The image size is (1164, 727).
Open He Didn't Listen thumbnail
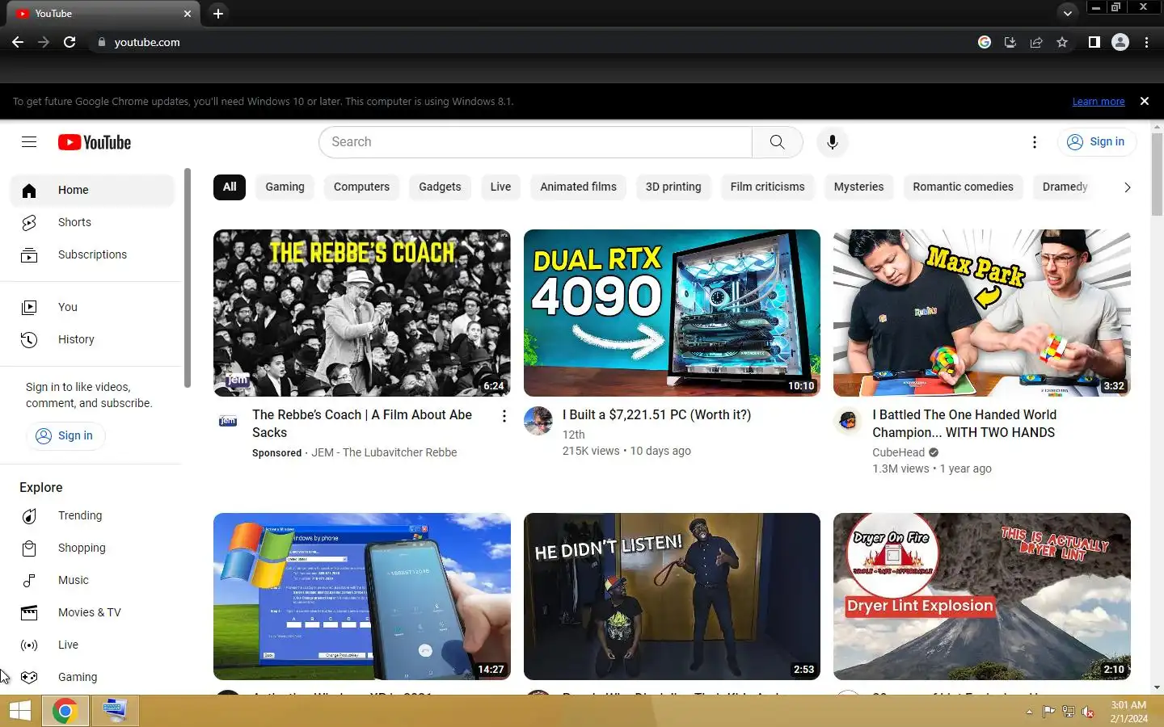672,596
